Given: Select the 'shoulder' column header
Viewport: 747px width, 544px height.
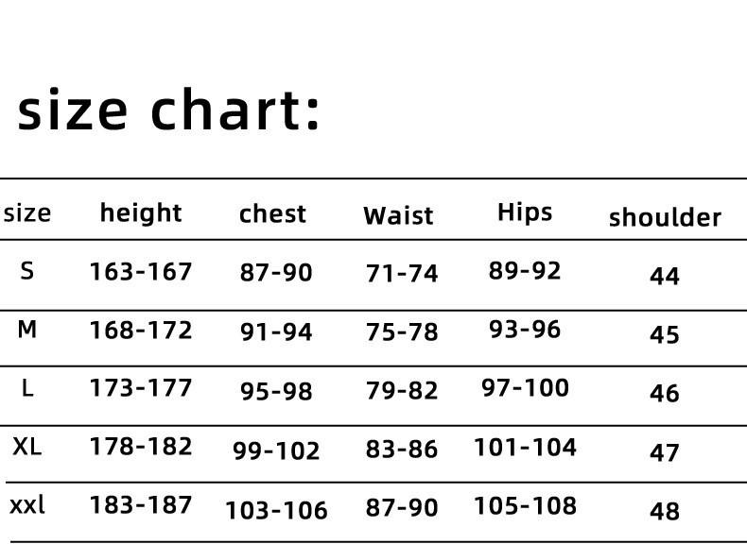Looking at the screenshot, I should pos(665,217).
